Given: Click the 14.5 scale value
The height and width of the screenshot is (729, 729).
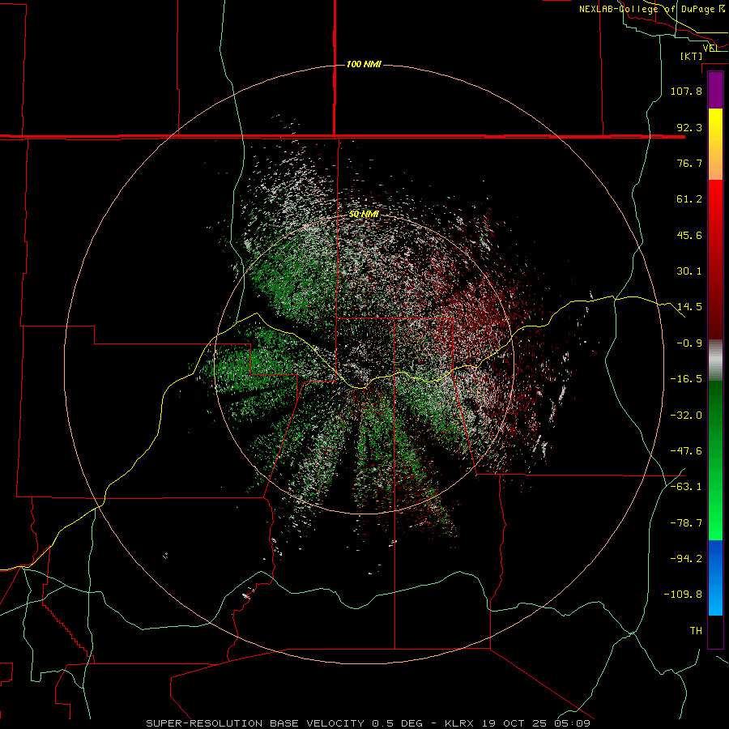Looking at the screenshot, I should pos(689,307).
